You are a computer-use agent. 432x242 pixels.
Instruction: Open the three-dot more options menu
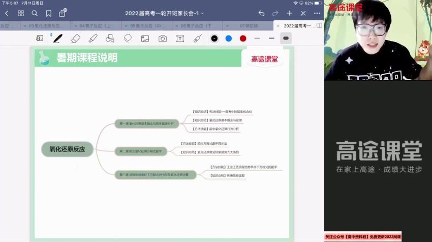(317, 13)
